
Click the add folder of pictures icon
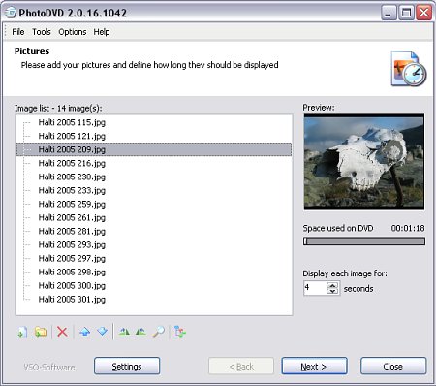point(41,332)
